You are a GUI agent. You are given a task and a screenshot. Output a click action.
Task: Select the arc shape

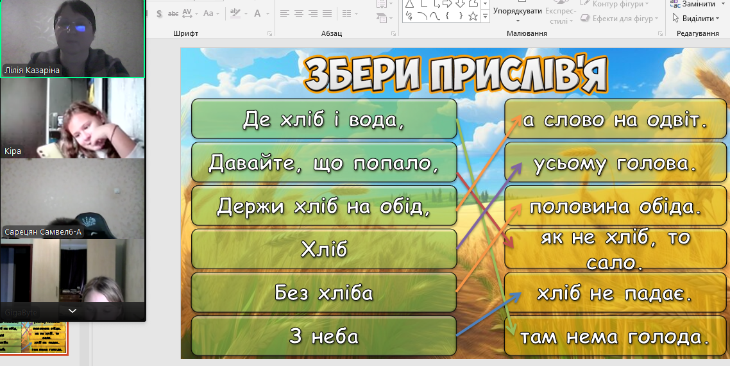coord(423,16)
